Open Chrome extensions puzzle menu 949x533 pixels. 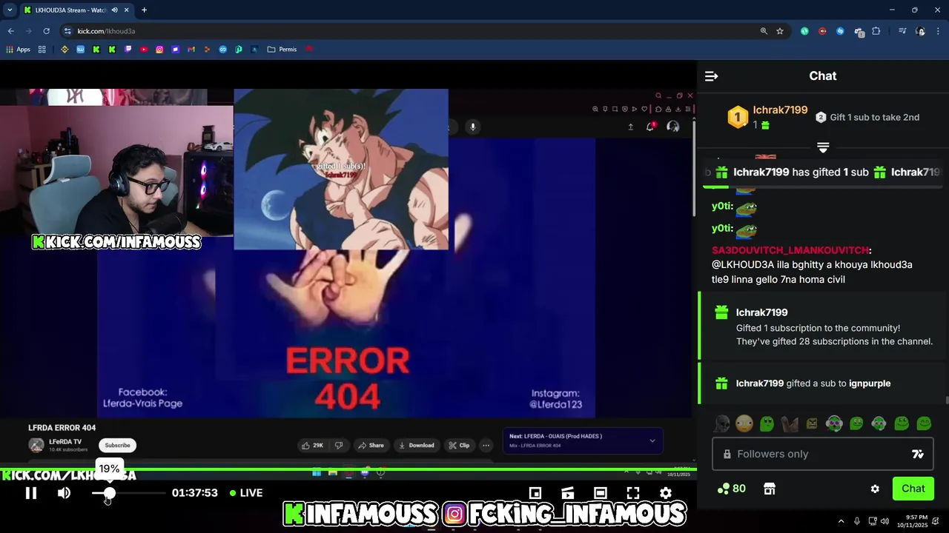pyautogui.click(x=876, y=31)
